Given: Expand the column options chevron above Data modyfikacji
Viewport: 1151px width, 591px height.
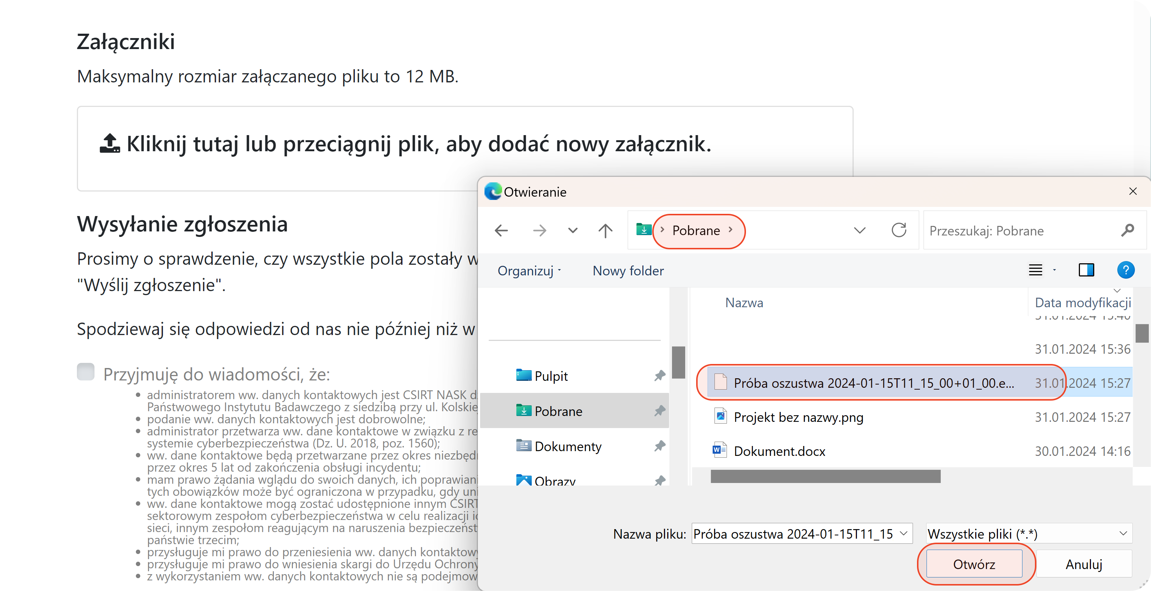Looking at the screenshot, I should [1117, 290].
